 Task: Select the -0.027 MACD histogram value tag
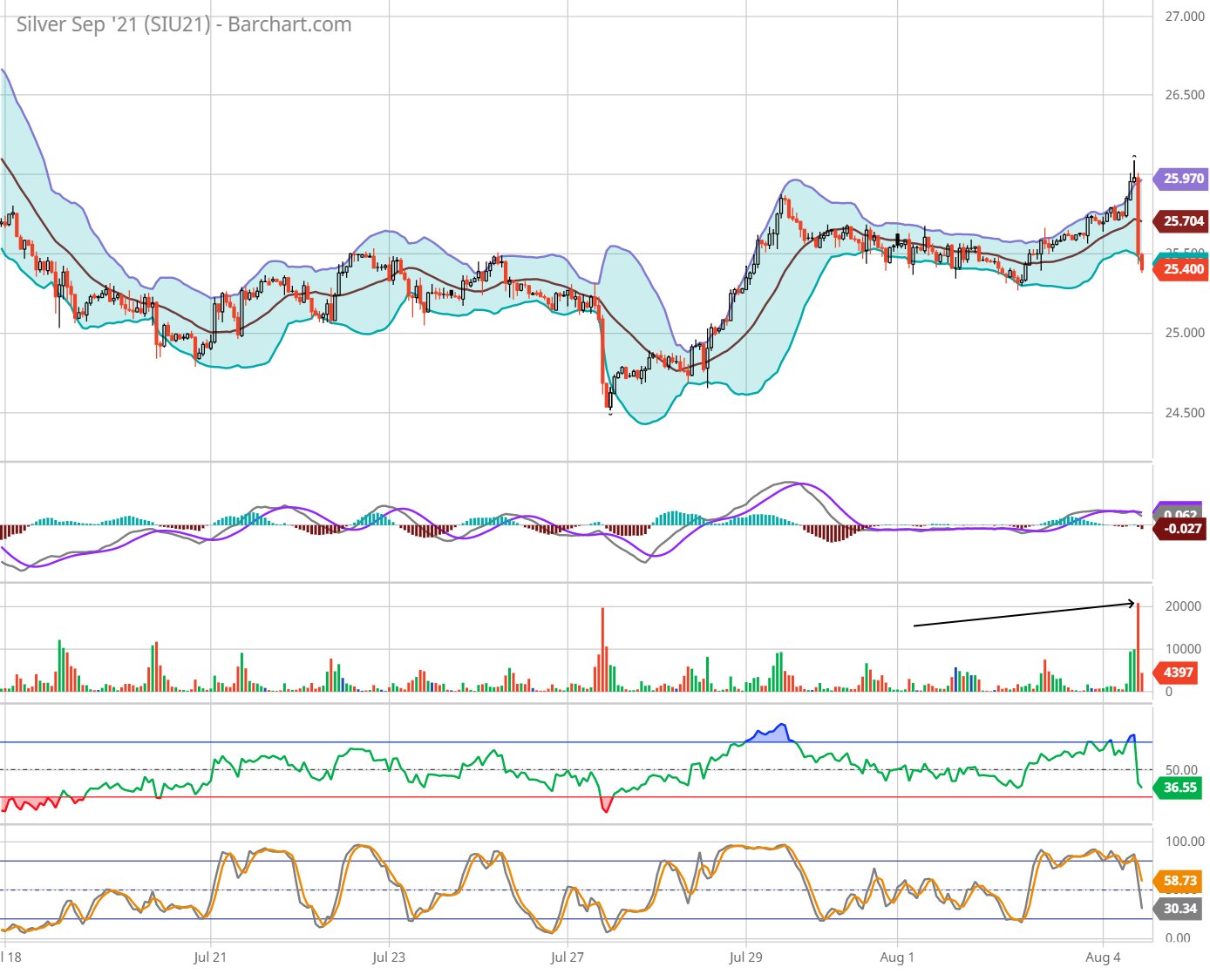pos(1180,529)
